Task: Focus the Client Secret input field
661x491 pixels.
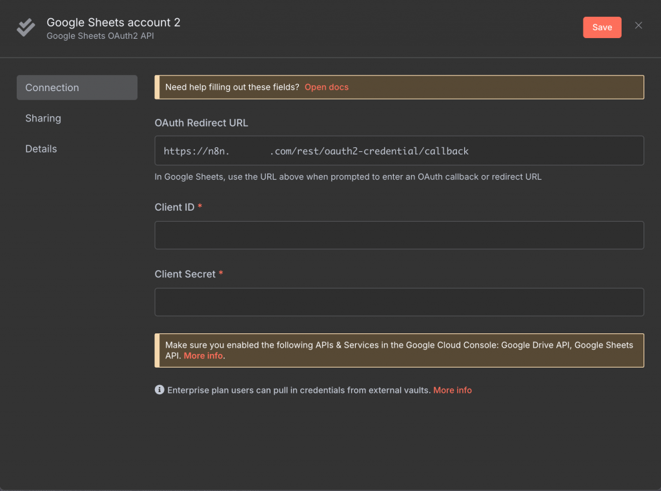Action: [x=399, y=302]
